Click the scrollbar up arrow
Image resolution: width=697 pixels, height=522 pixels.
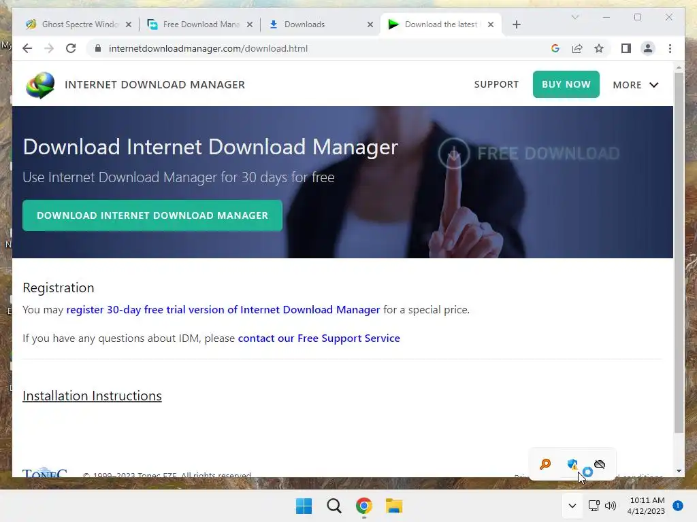[x=679, y=67]
